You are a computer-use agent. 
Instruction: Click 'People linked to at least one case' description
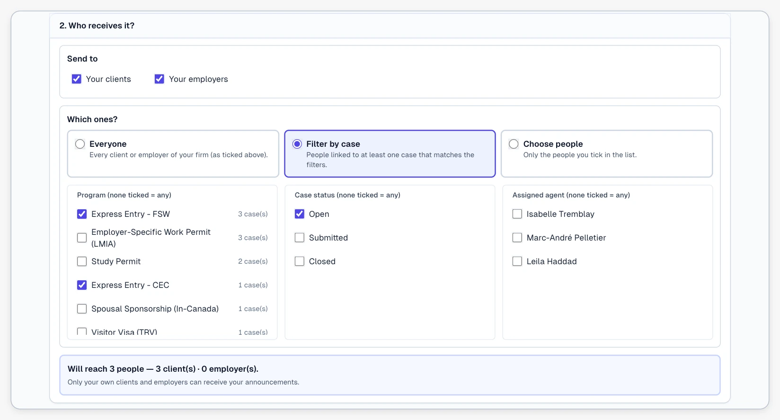tap(390, 160)
